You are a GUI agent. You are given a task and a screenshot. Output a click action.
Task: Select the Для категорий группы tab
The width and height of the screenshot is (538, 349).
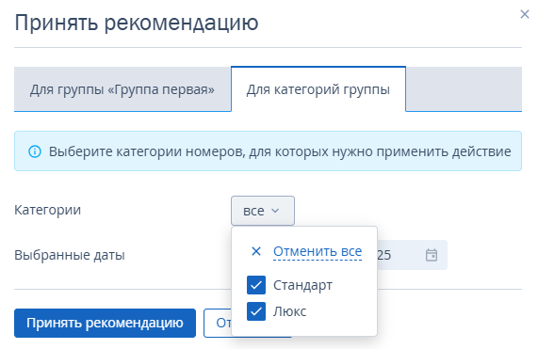318,89
